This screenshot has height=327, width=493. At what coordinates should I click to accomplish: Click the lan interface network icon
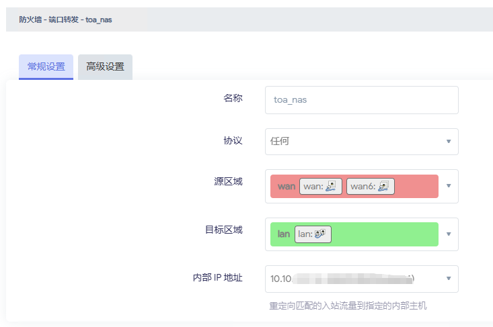[x=320, y=234]
